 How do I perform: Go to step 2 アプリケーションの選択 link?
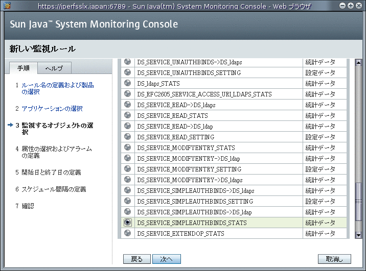point(52,109)
